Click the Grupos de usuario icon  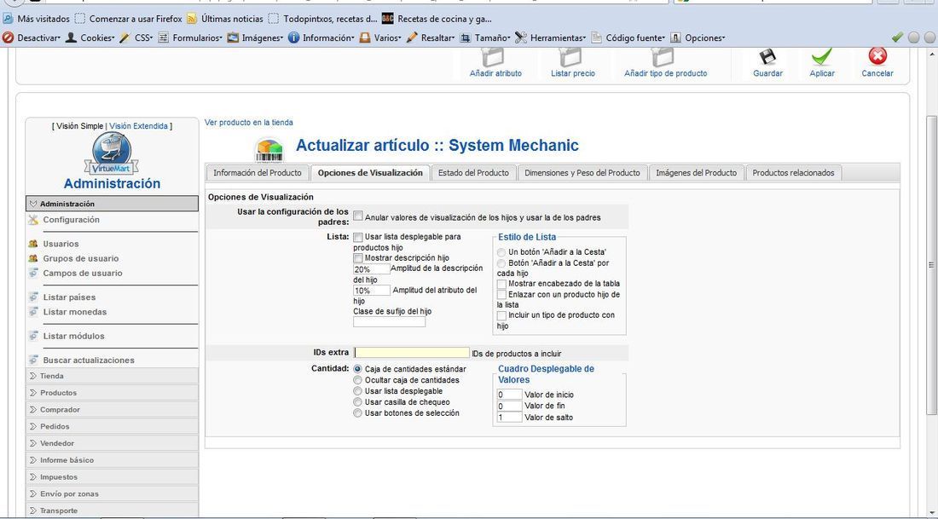[x=33, y=258]
